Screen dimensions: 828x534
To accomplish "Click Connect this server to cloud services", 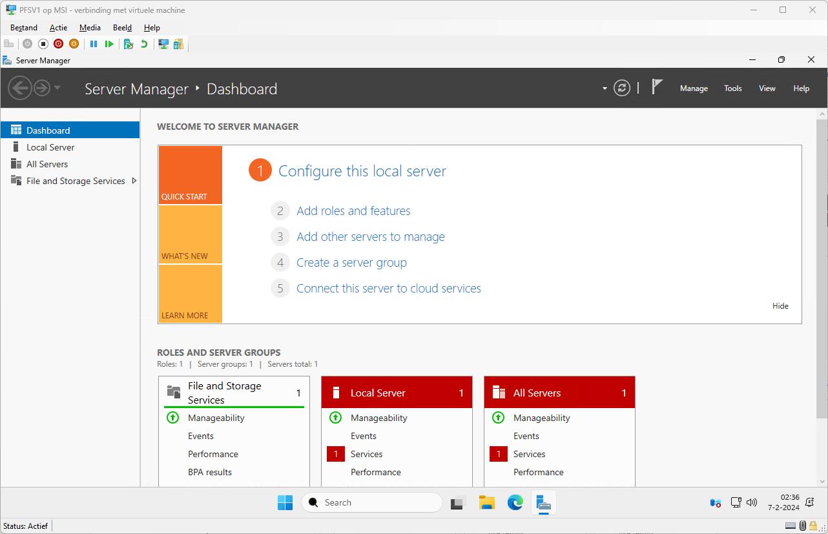I will [x=389, y=288].
